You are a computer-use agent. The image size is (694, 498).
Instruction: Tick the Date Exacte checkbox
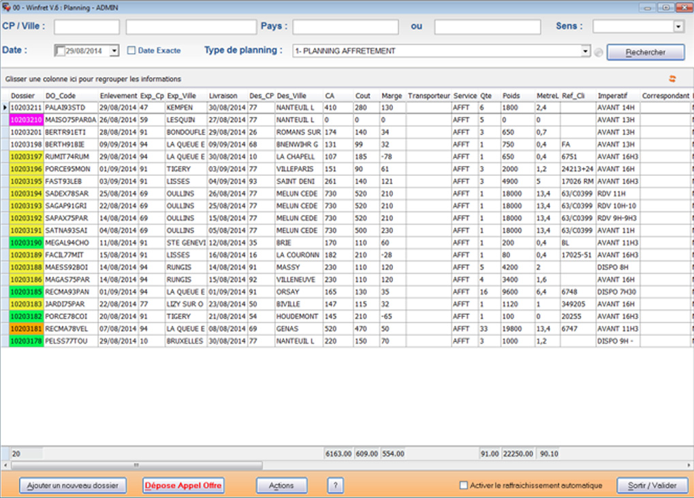(x=131, y=50)
